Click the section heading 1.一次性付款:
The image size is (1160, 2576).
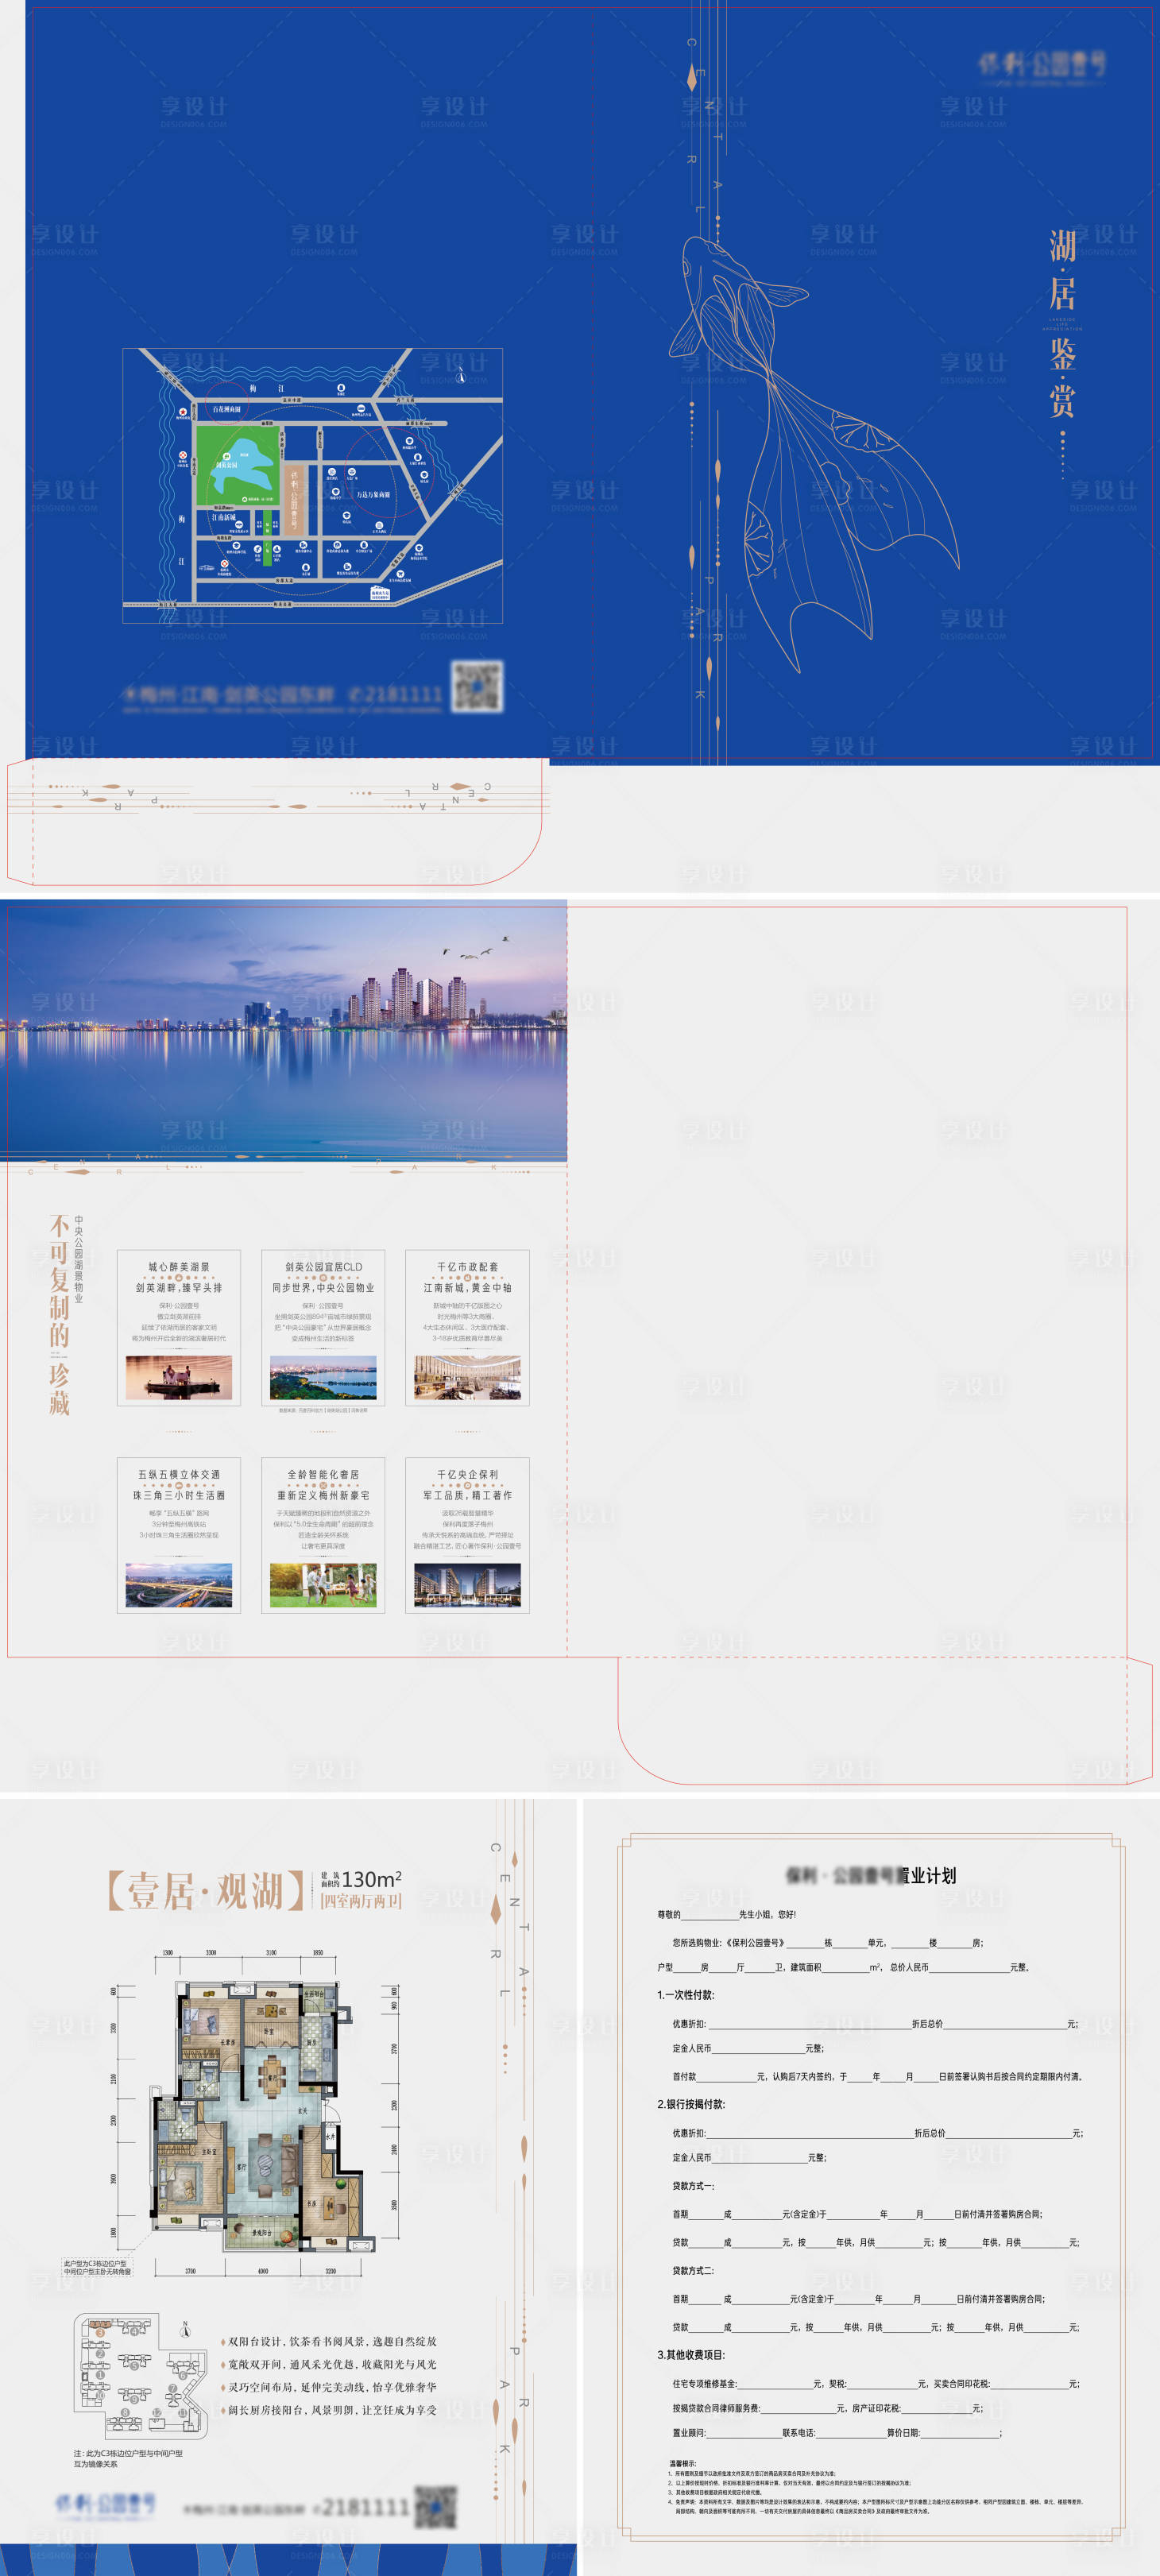(686, 1995)
